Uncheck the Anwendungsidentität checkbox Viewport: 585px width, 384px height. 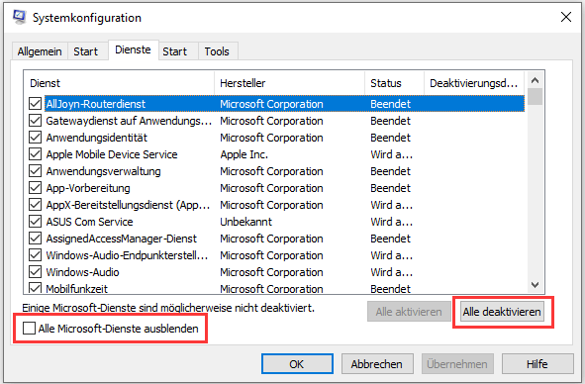coord(35,137)
